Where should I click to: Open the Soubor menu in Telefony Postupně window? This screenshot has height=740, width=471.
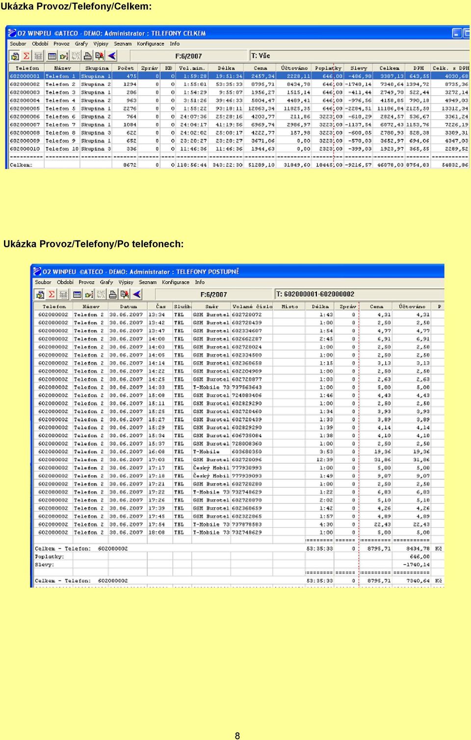(x=43, y=282)
